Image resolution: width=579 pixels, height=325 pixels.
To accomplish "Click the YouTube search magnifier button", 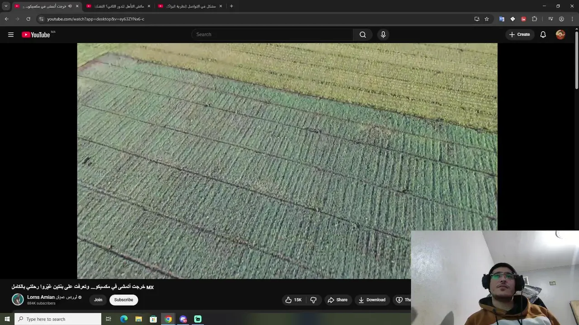I will [x=363, y=35].
